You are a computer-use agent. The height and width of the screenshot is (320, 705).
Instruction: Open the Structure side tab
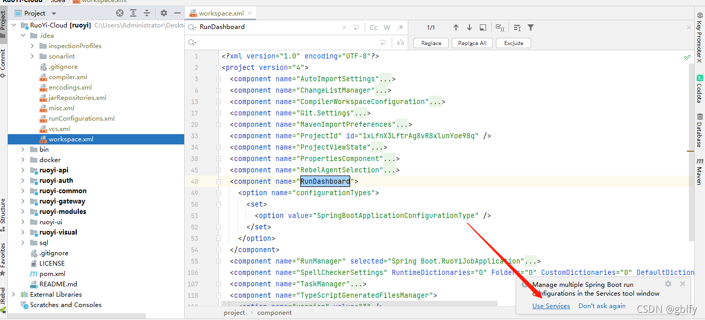(3, 214)
